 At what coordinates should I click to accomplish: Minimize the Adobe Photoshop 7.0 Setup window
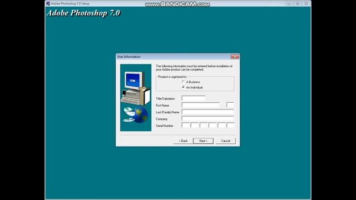click(289, 4)
